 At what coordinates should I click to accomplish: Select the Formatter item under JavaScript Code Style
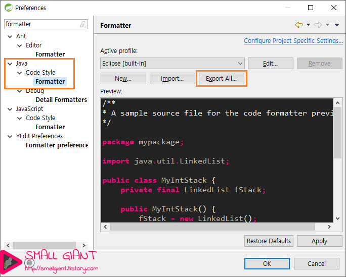[x=50, y=127]
